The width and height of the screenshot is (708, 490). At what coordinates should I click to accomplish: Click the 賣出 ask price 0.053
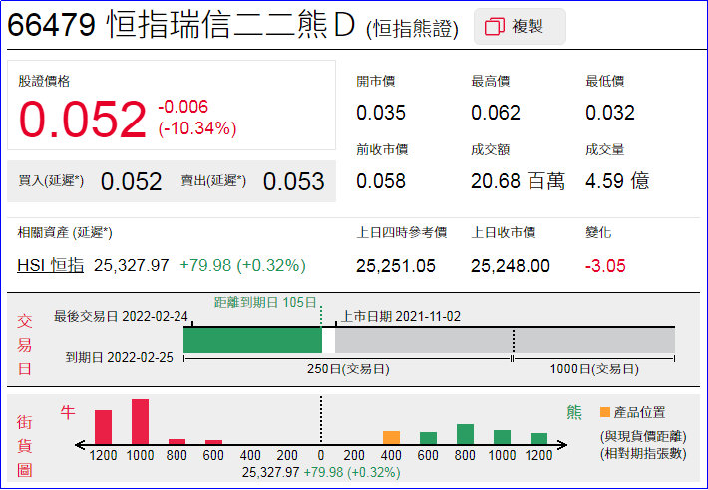pos(293,181)
